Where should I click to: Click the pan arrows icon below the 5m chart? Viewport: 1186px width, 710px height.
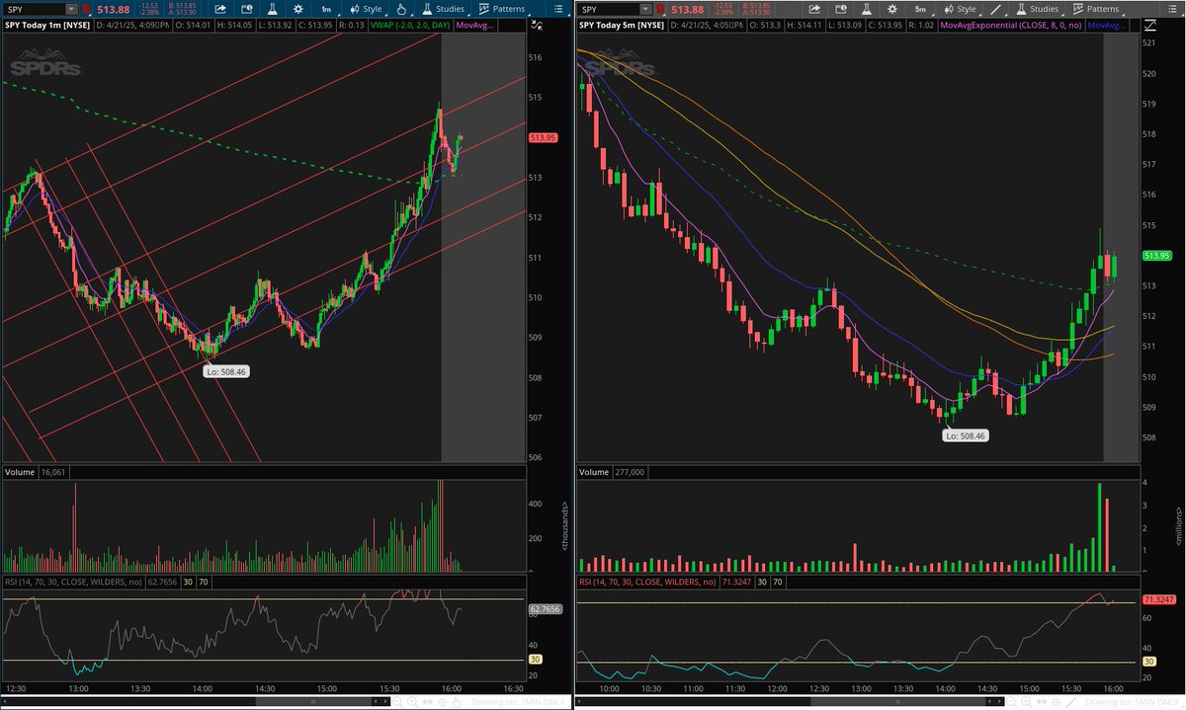[x=1042, y=702]
